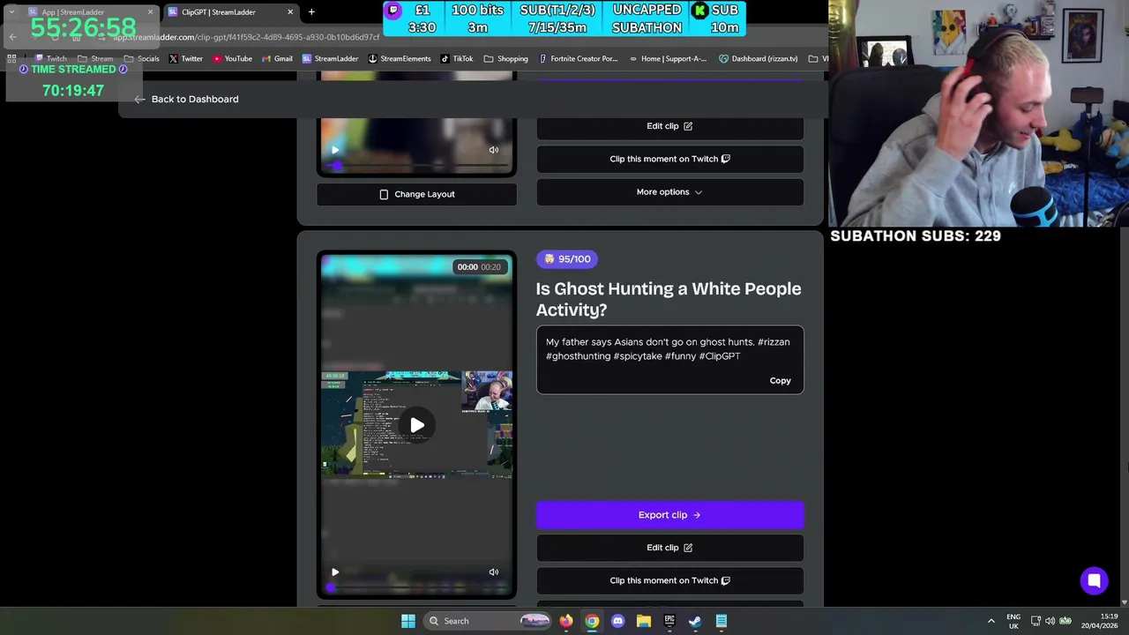The width and height of the screenshot is (1129, 635).
Task: Open the Home | Support-A... bookmark
Action: (x=668, y=58)
